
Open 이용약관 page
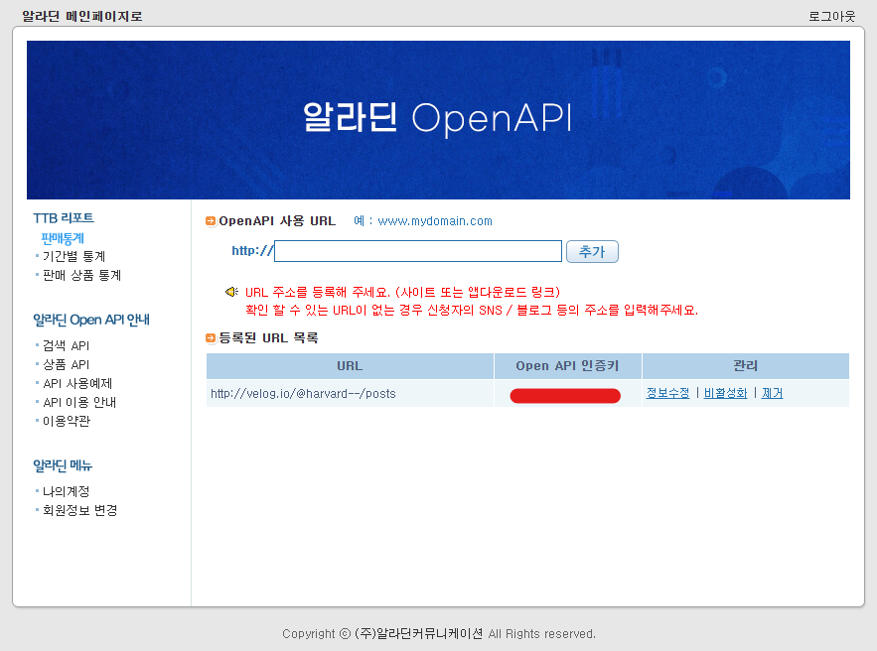(x=66, y=421)
